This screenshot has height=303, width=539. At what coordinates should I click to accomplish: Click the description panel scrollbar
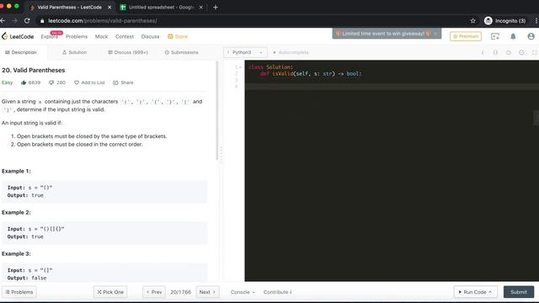click(217, 110)
